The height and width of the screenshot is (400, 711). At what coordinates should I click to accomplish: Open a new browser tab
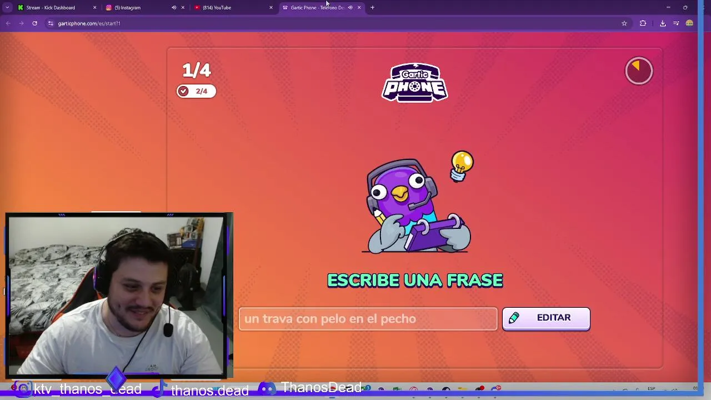coord(372,8)
